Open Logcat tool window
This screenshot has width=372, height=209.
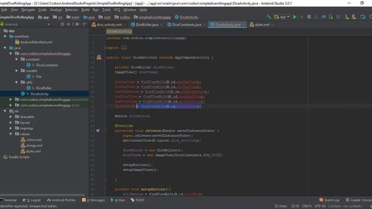click(31, 200)
